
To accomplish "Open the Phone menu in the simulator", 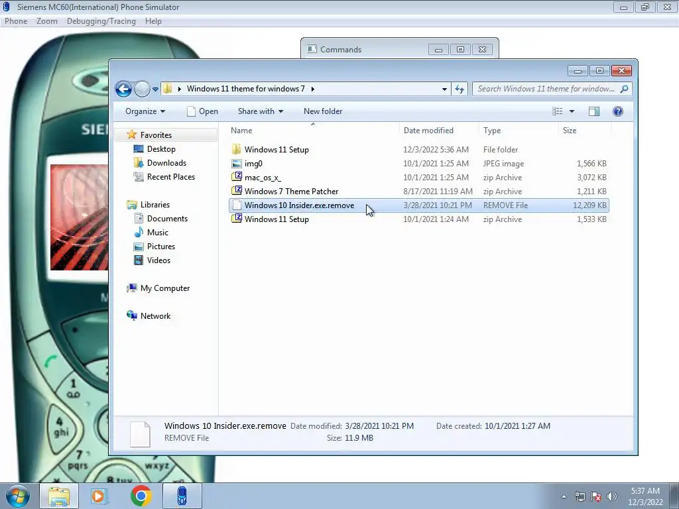I will tap(16, 21).
